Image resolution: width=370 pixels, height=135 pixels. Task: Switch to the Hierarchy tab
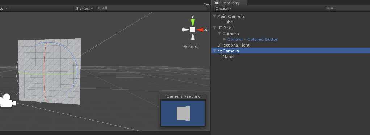[x=230, y=3]
